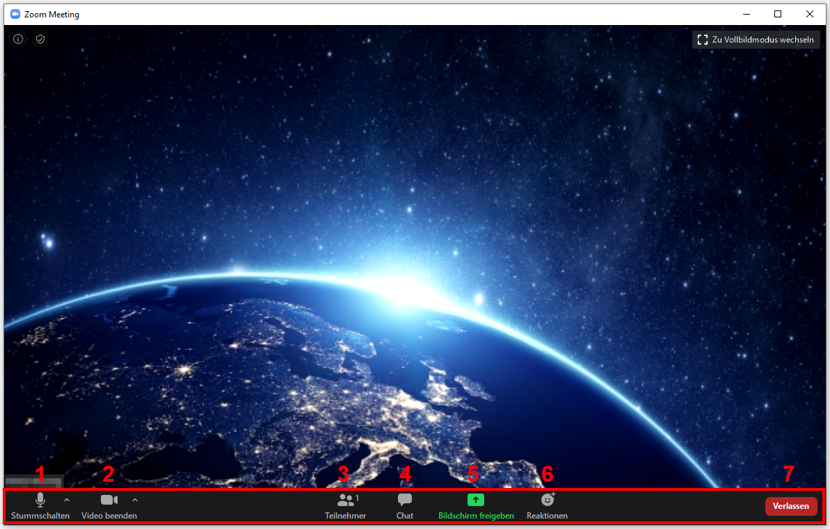Screen dimensions: 830x529
Task: Open the Chat panel
Action: 404,505
